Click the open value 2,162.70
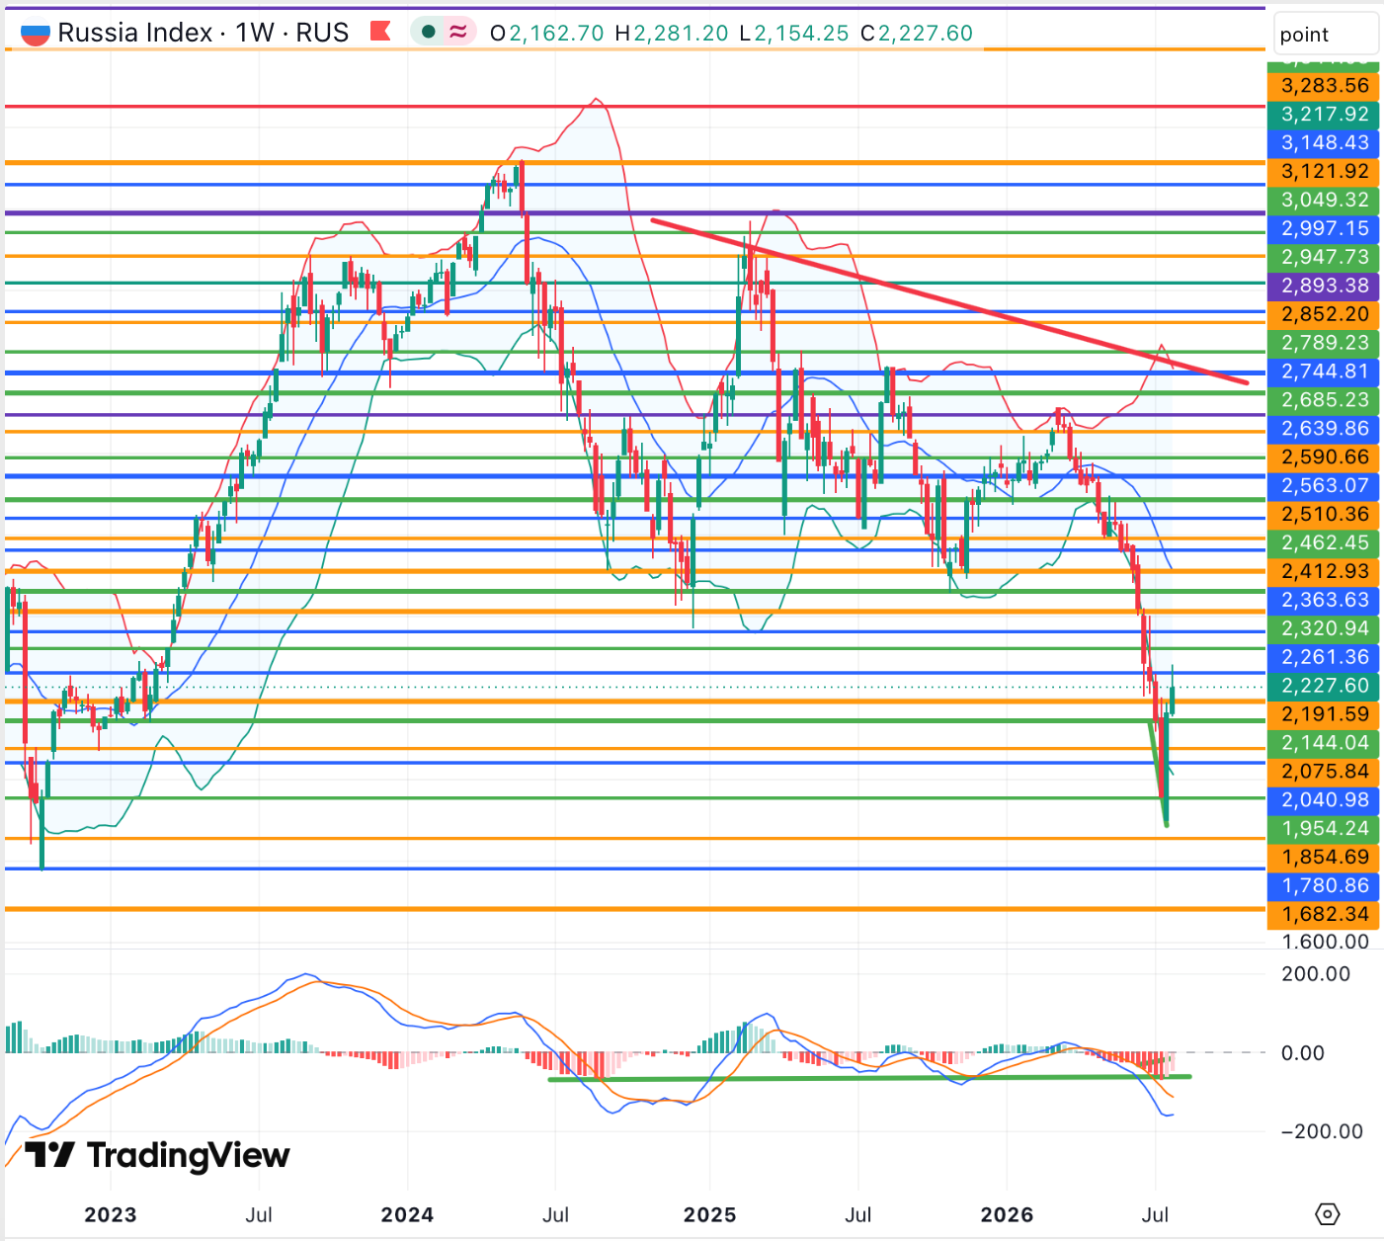The width and height of the screenshot is (1384, 1241). [556, 33]
